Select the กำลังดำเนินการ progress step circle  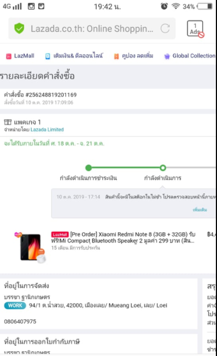pos(163,168)
